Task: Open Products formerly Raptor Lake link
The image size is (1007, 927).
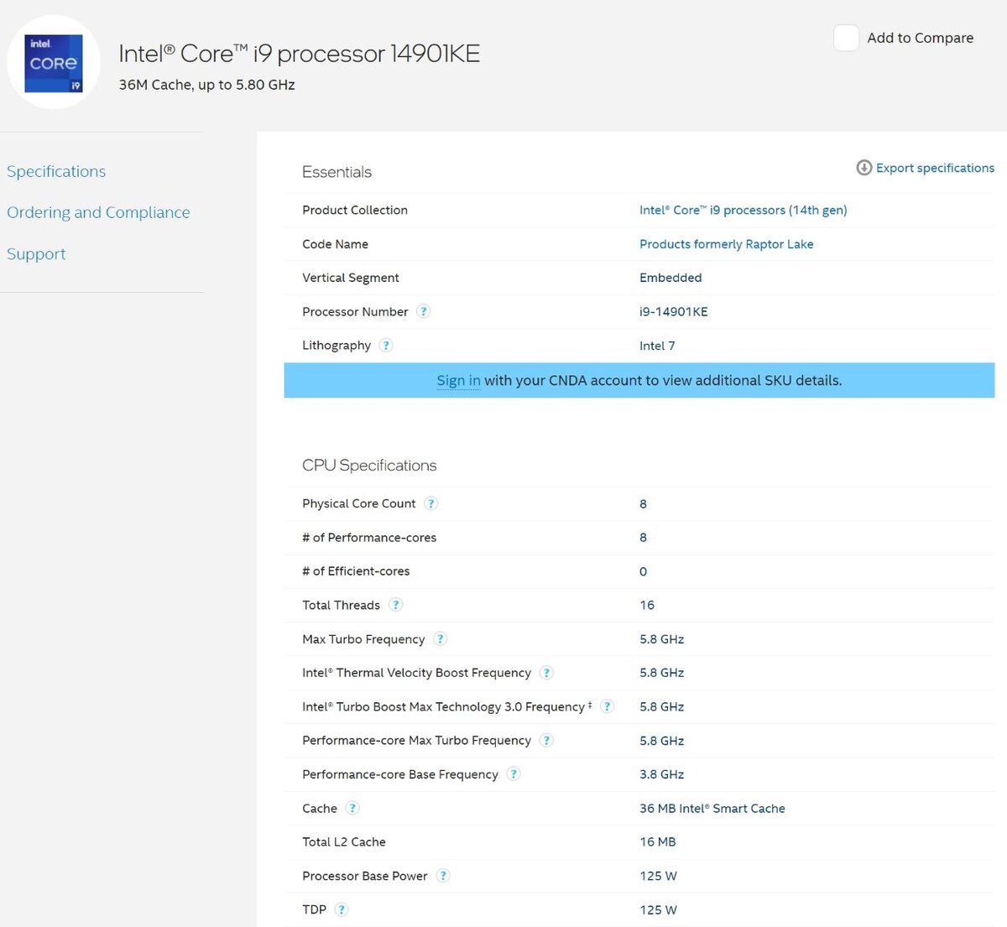Action: point(727,244)
